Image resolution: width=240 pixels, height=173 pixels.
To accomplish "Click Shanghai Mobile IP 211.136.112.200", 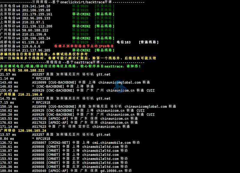I will click(x=35, y=26).
